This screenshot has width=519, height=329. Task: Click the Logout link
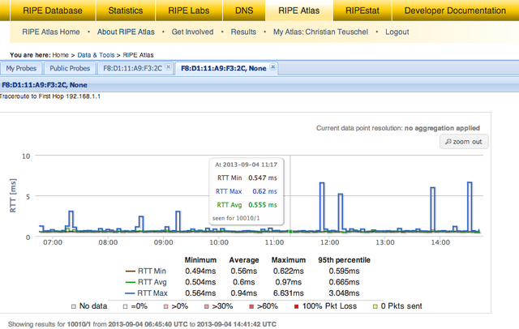[x=397, y=32]
